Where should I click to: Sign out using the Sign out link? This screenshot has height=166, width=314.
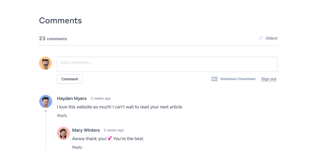click(269, 79)
